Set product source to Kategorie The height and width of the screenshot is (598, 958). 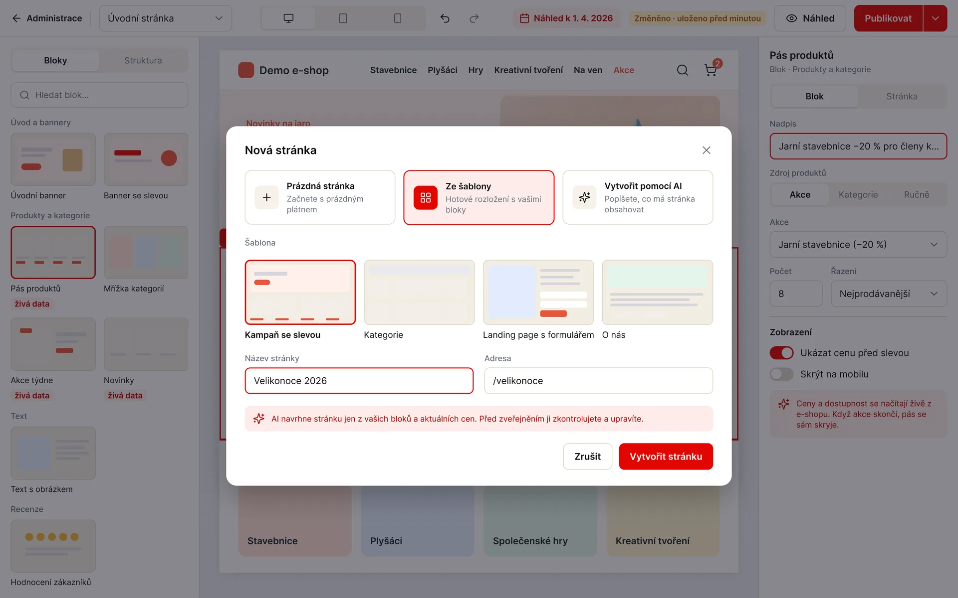point(858,195)
